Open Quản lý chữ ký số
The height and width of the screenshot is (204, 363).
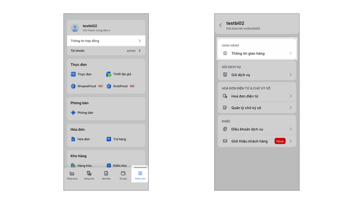point(257,108)
